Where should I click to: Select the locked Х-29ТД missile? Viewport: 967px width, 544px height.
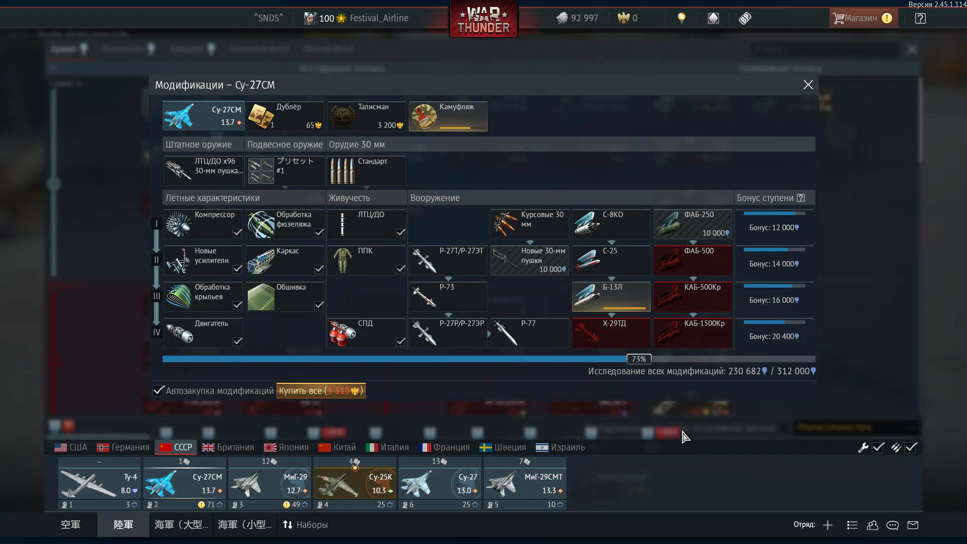[611, 332]
